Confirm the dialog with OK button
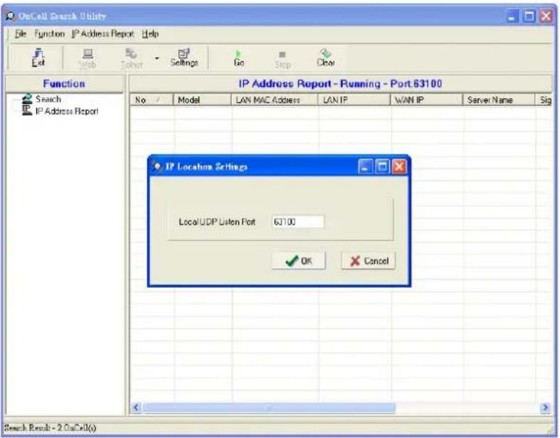 click(x=299, y=261)
